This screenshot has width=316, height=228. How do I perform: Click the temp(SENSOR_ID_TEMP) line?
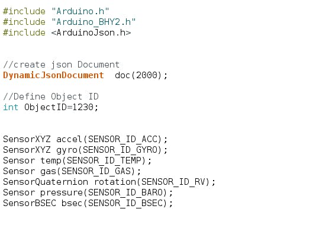pos(77,161)
